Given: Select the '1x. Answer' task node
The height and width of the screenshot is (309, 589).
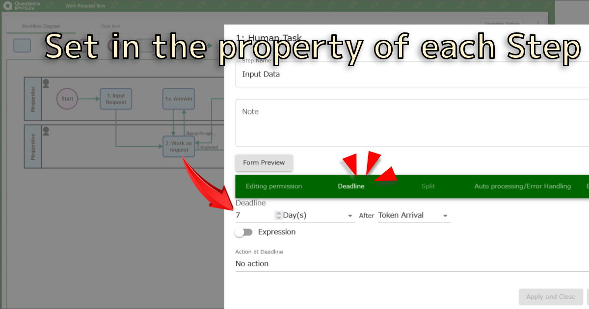Looking at the screenshot, I should (179, 99).
